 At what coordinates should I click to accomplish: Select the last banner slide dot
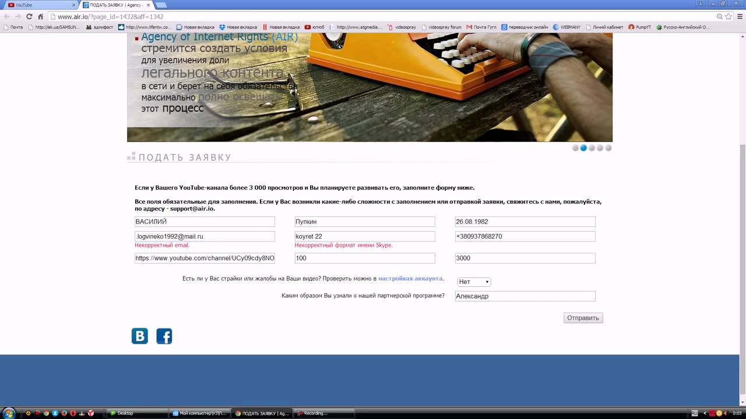(x=608, y=148)
